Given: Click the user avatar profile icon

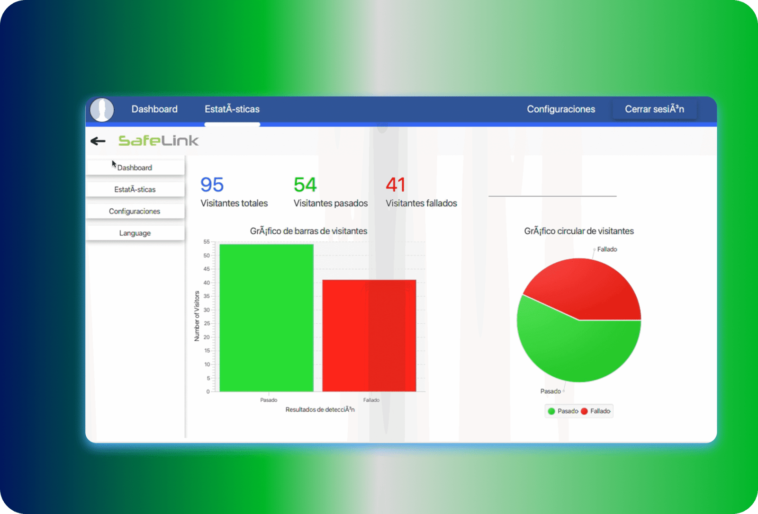Looking at the screenshot, I should pyautogui.click(x=102, y=110).
